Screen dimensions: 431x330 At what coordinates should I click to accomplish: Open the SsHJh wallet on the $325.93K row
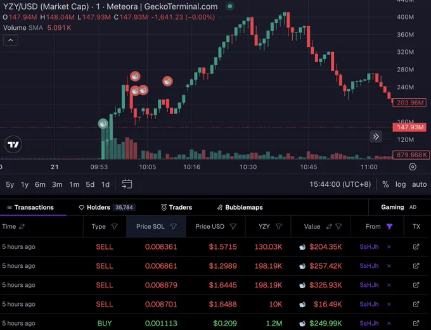(369, 285)
